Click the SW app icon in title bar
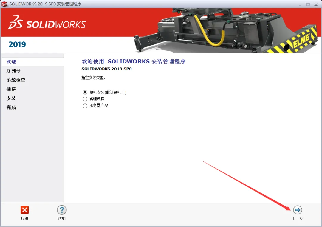 pos(4,4)
